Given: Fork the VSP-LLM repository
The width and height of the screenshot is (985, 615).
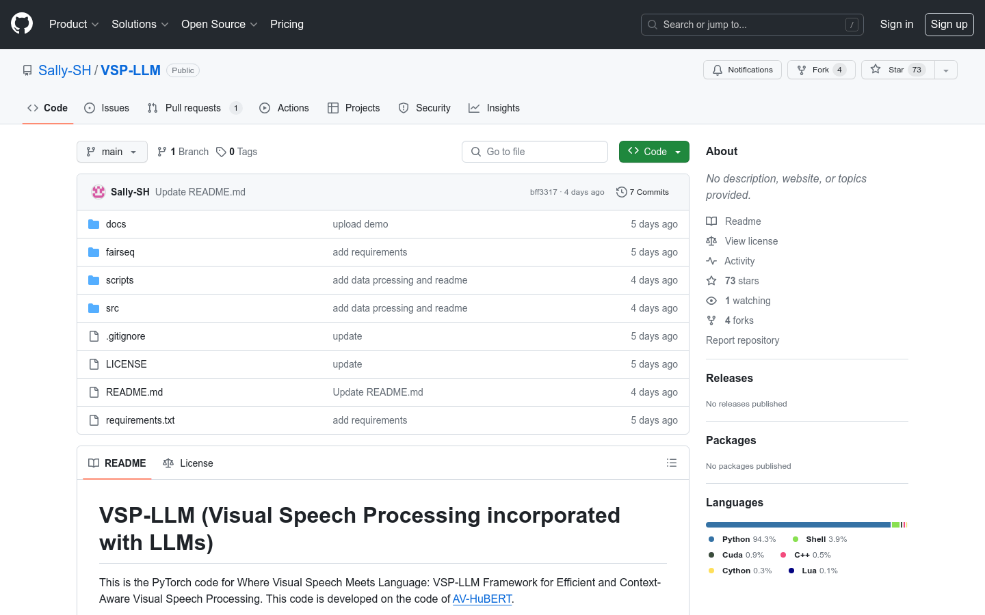Looking at the screenshot, I should click(x=821, y=70).
